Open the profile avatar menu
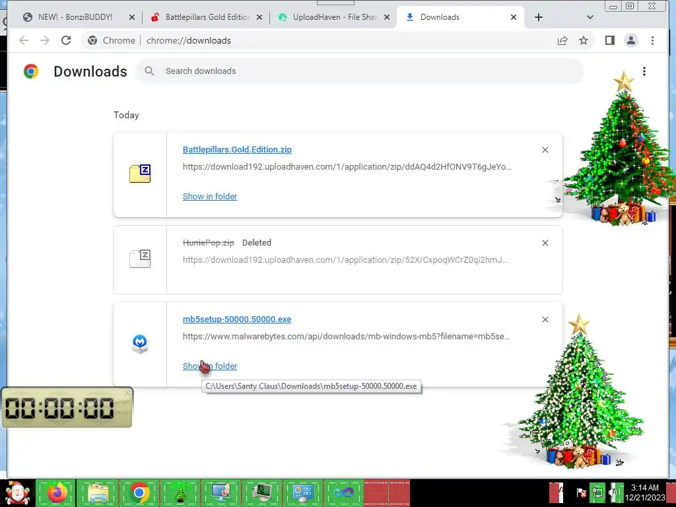 tap(630, 40)
